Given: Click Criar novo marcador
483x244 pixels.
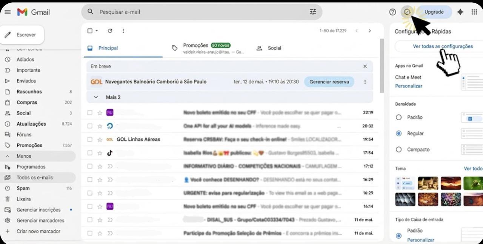Looking at the screenshot, I should 38,231.
